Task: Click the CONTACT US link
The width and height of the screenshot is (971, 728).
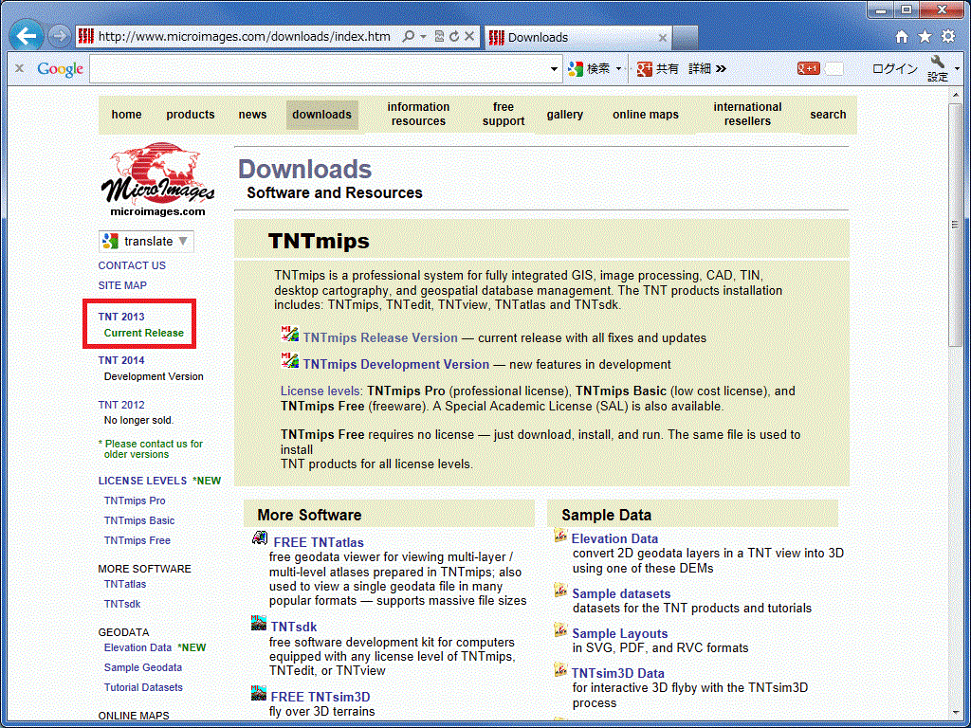Action: tap(132, 265)
